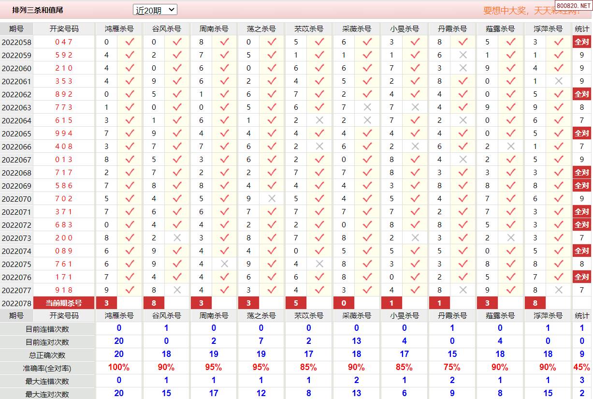Select the gray X for 采薇杀号 in row 2022063
This screenshot has height=399, width=593.
(x=367, y=107)
